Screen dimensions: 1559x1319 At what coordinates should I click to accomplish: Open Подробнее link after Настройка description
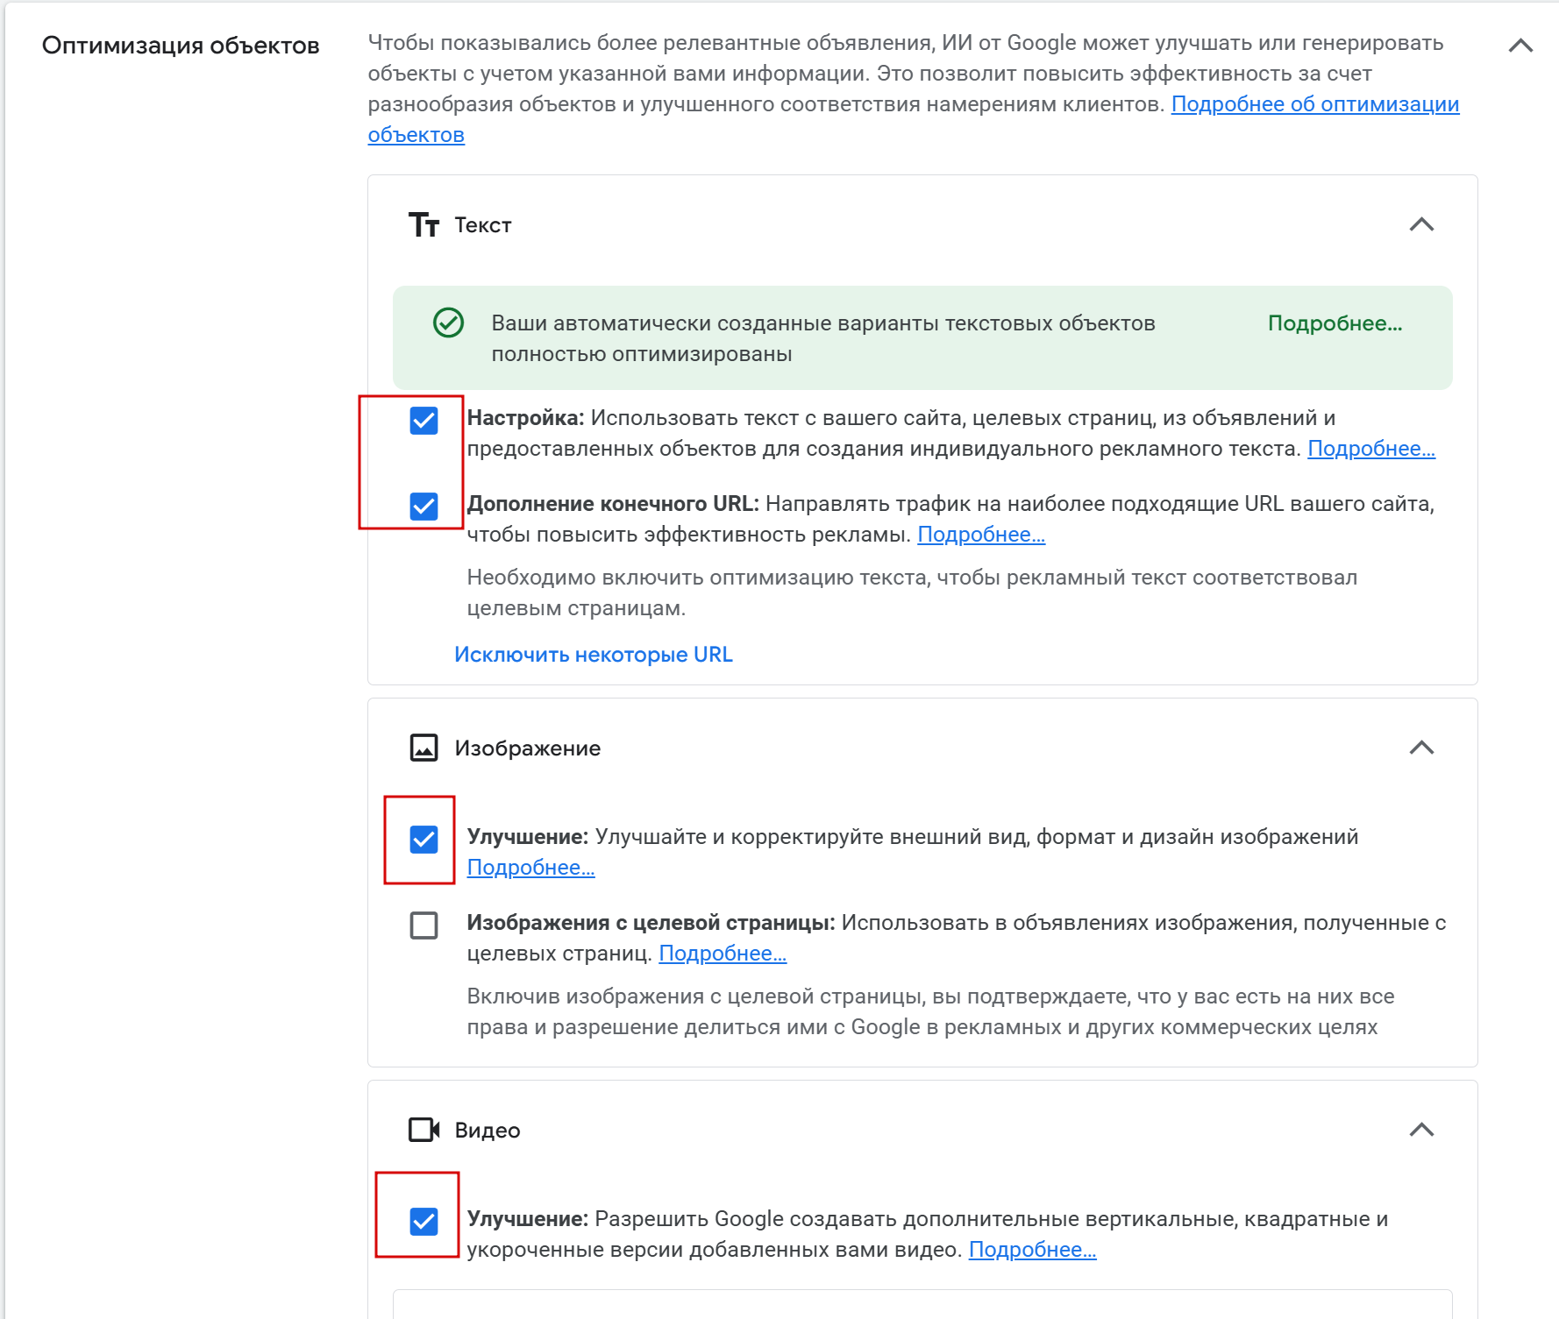pyautogui.click(x=1370, y=449)
